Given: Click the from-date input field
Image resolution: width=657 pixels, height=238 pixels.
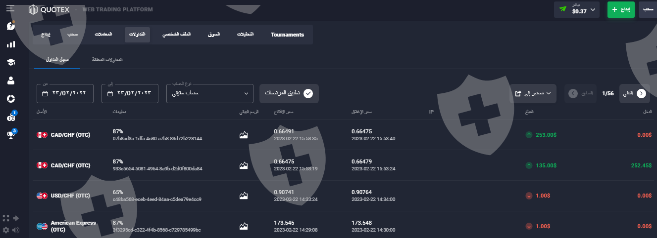Looking at the screenshot, I should (65, 93).
